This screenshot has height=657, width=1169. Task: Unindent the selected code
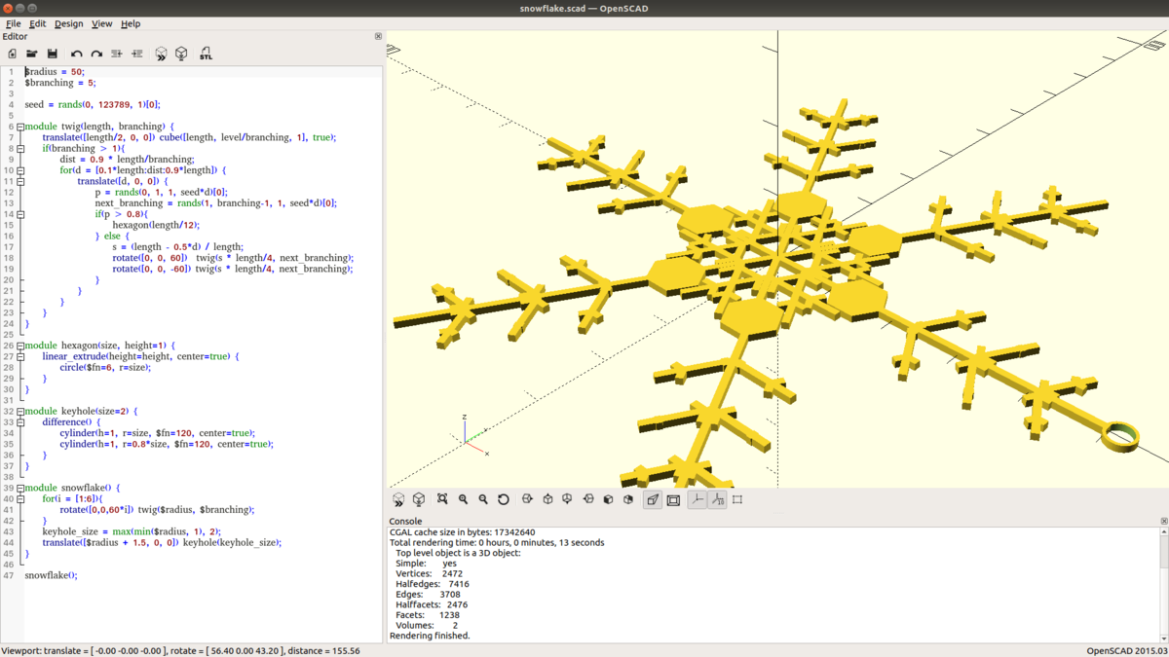click(x=117, y=54)
